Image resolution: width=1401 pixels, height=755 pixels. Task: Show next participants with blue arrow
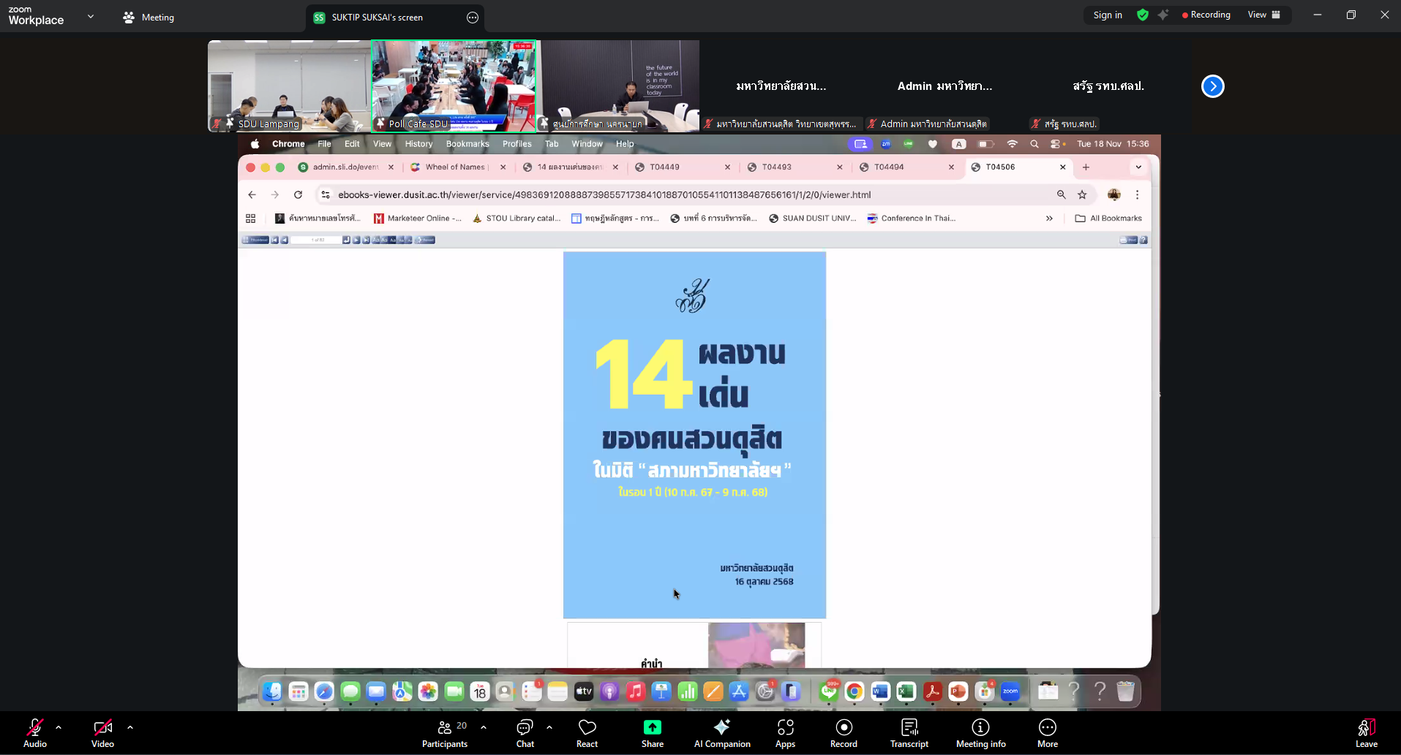tap(1212, 86)
